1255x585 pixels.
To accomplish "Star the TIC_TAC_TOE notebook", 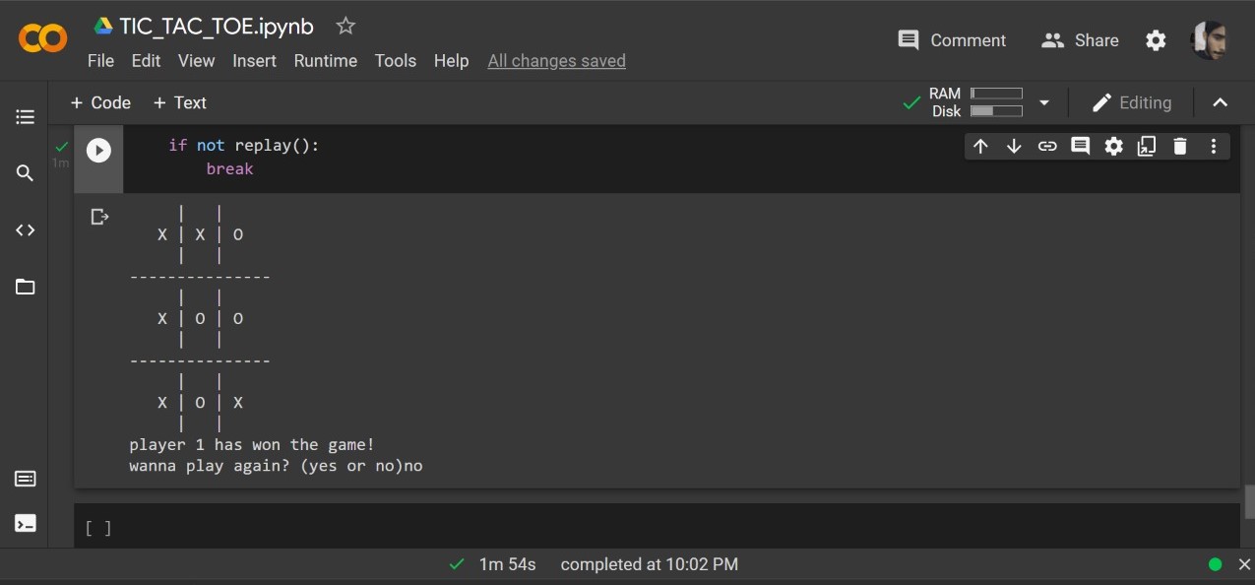I will 345,27.
